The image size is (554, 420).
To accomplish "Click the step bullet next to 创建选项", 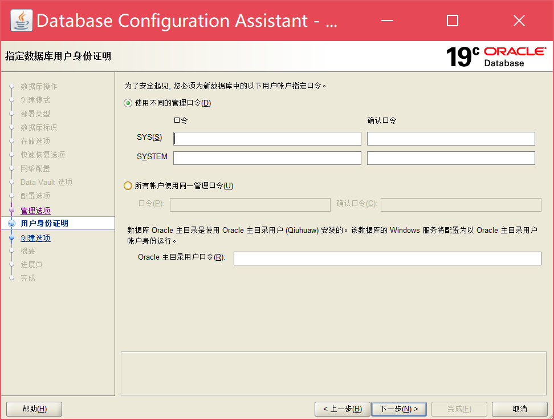I will tap(13, 237).
